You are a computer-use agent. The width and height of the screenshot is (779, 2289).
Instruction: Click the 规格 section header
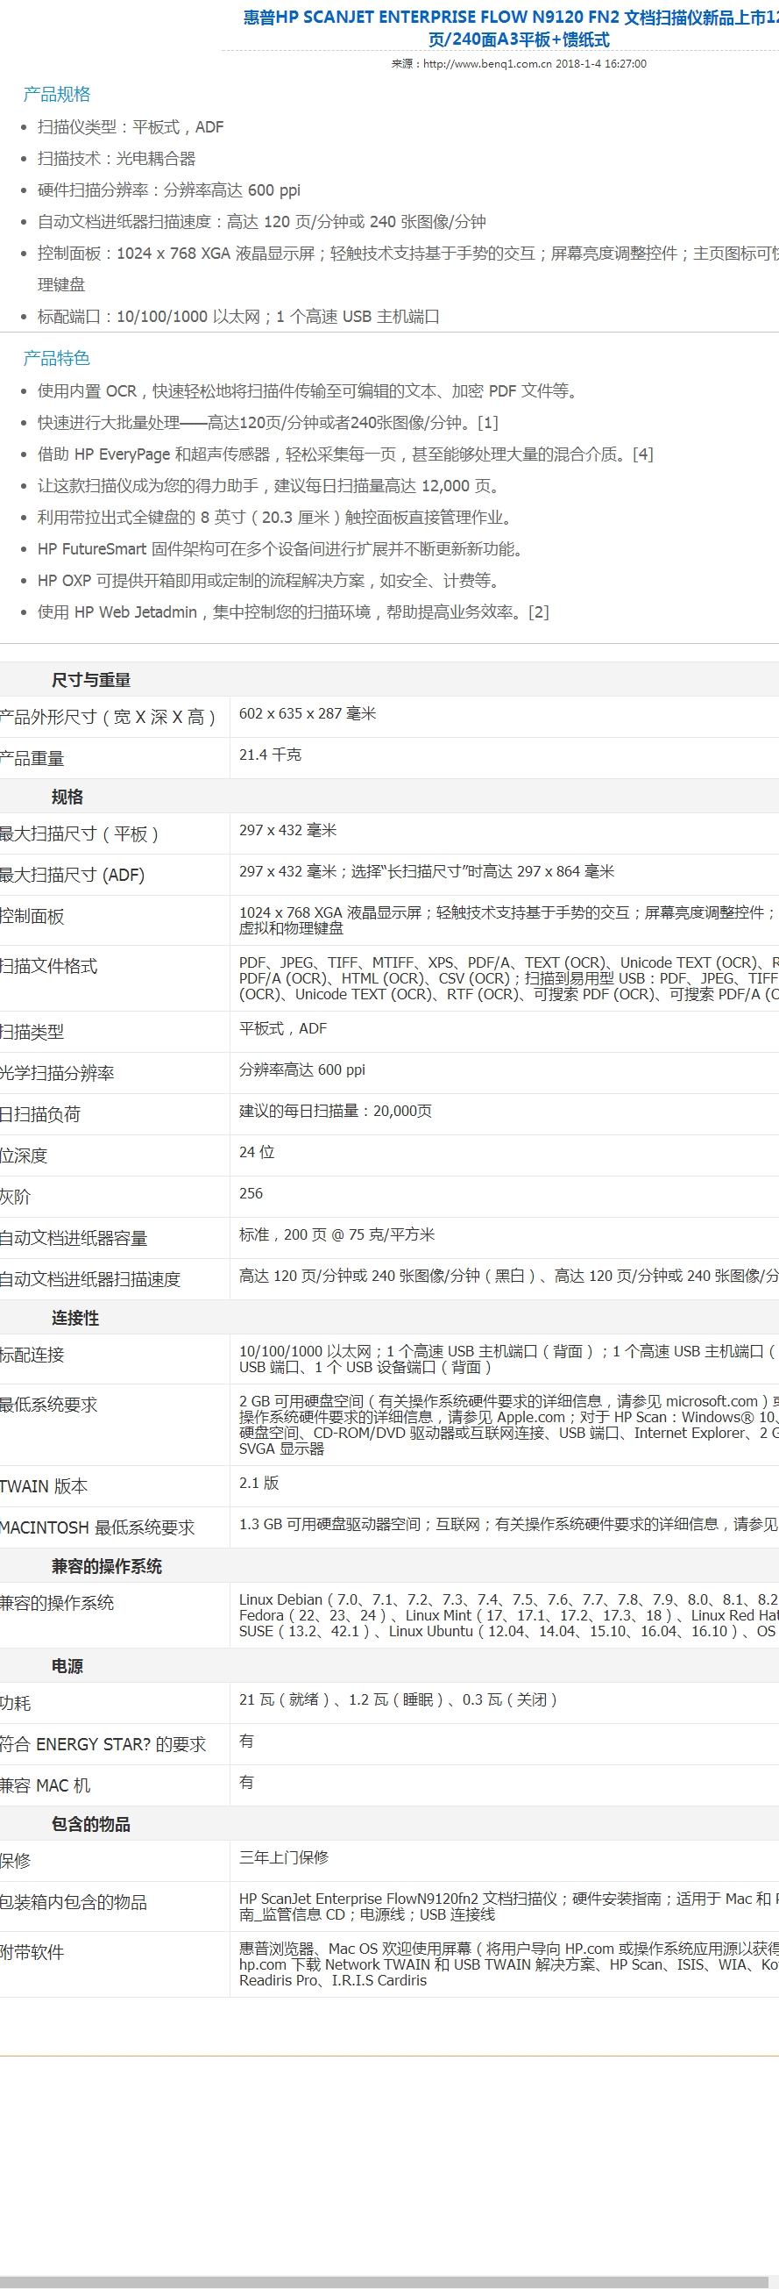[67, 797]
